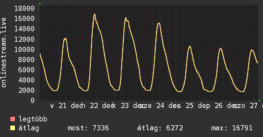The height and width of the screenshot is (137, 263).
Task: Click the green arrow at x-axis end
Action: (x=259, y=100)
